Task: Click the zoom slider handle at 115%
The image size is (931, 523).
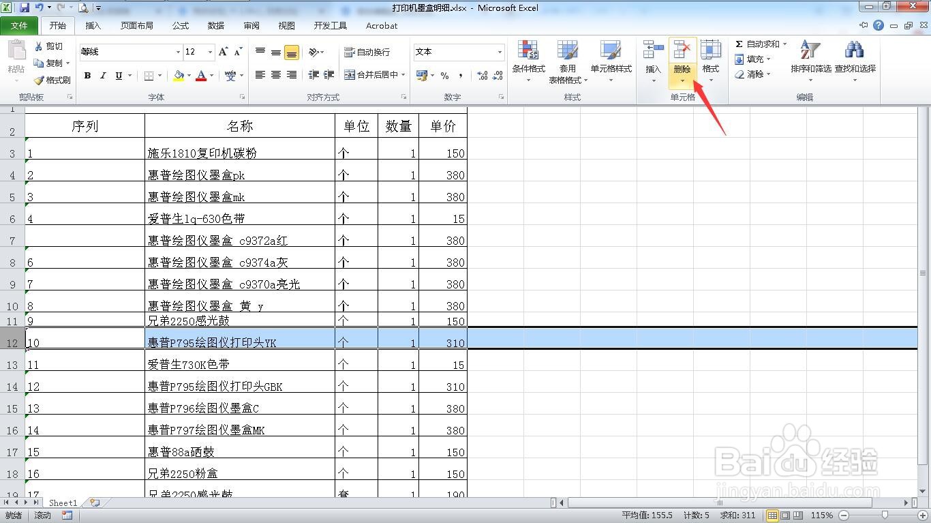Action: tap(885, 515)
